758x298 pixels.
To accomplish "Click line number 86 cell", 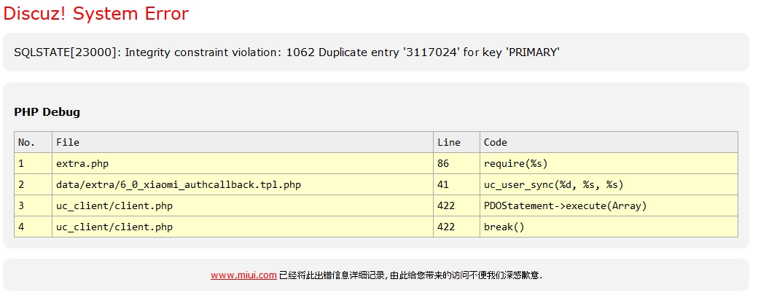I will 443,163.
